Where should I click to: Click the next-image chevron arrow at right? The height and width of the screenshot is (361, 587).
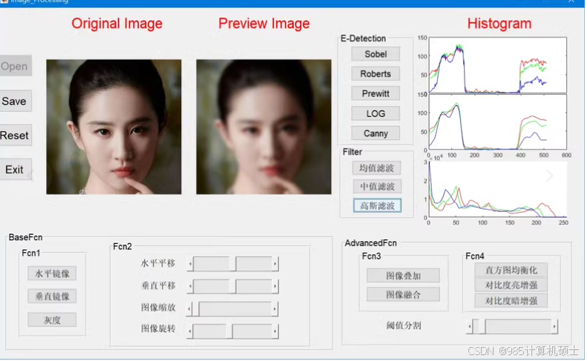[550, 176]
